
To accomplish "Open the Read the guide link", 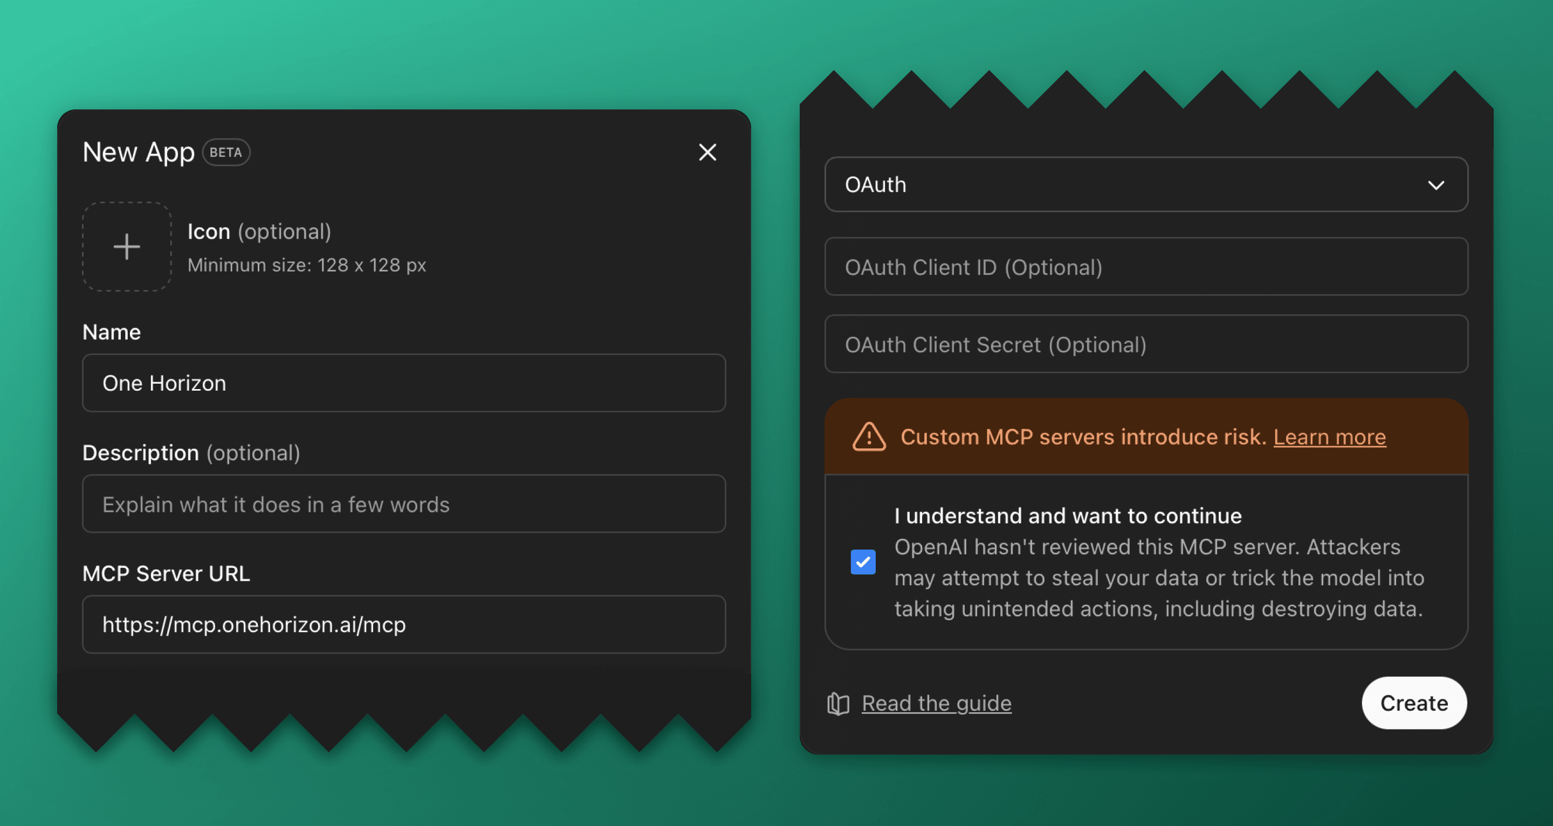I will (936, 703).
